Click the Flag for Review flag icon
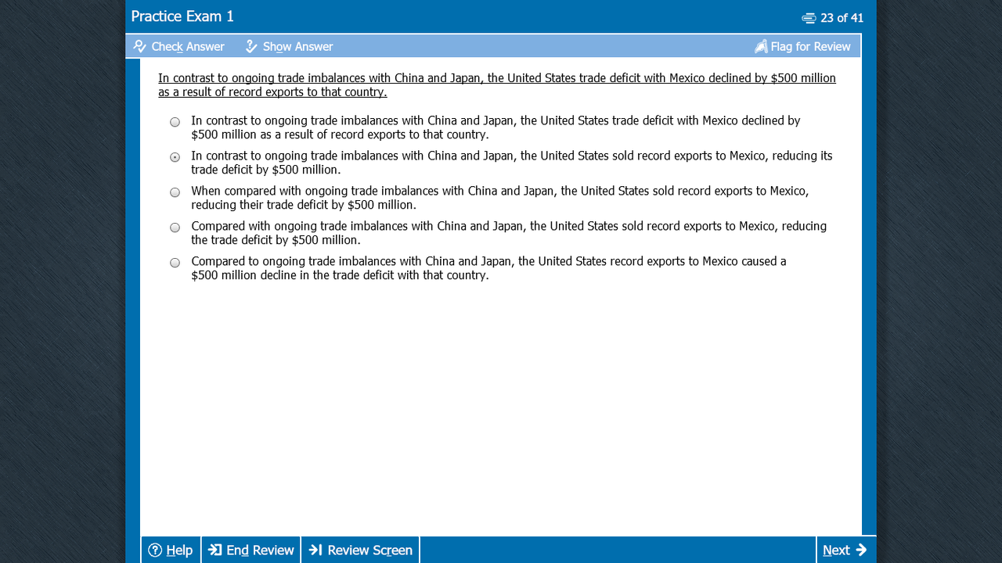The width and height of the screenshot is (1002, 563). coord(761,46)
